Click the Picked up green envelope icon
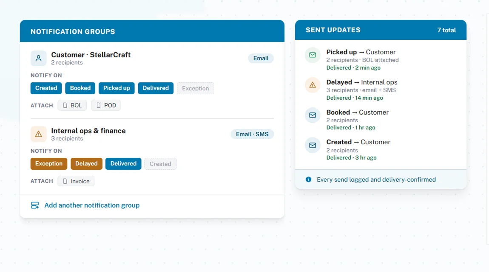Image resolution: width=489 pixels, height=272 pixels. tap(313, 55)
